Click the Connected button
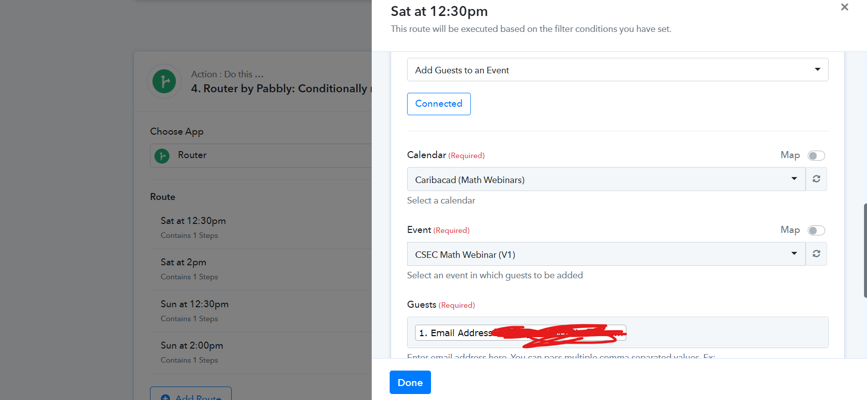867x400 pixels. (x=438, y=104)
